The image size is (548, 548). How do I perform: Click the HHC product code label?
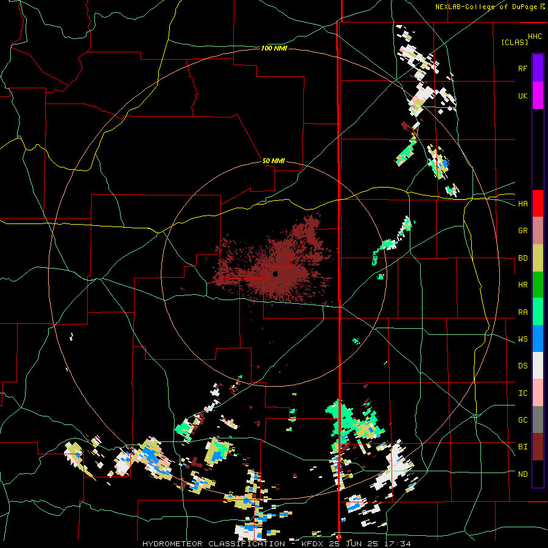pyautogui.click(x=535, y=37)
